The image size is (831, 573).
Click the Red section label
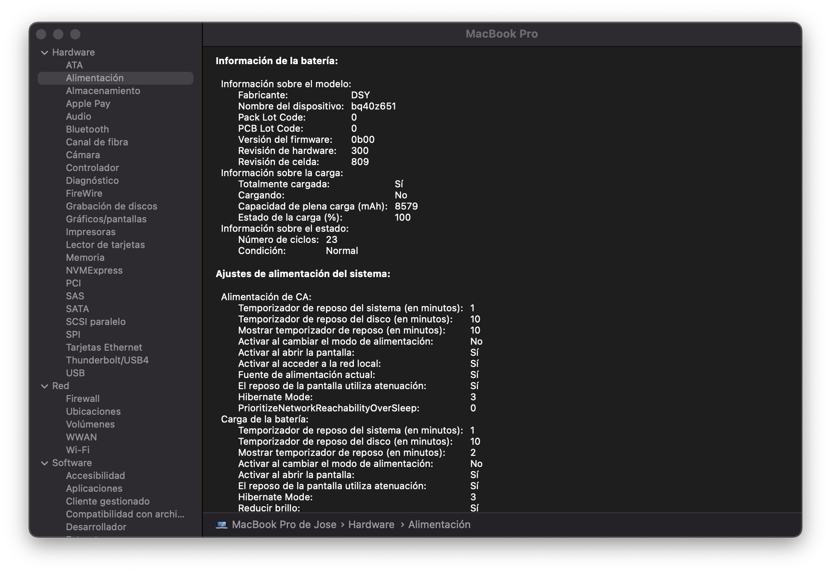click(60, 386)
